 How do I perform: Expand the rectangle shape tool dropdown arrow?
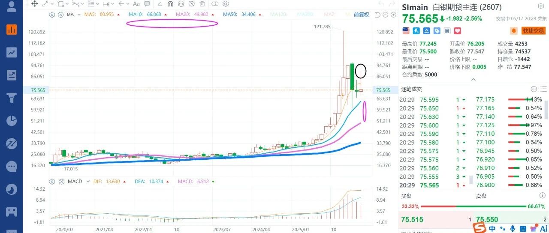click(67, 4)
